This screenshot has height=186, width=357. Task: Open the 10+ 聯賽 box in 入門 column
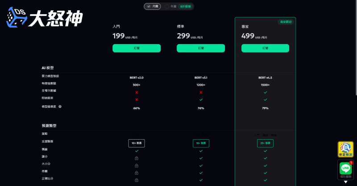click(137, 143)
